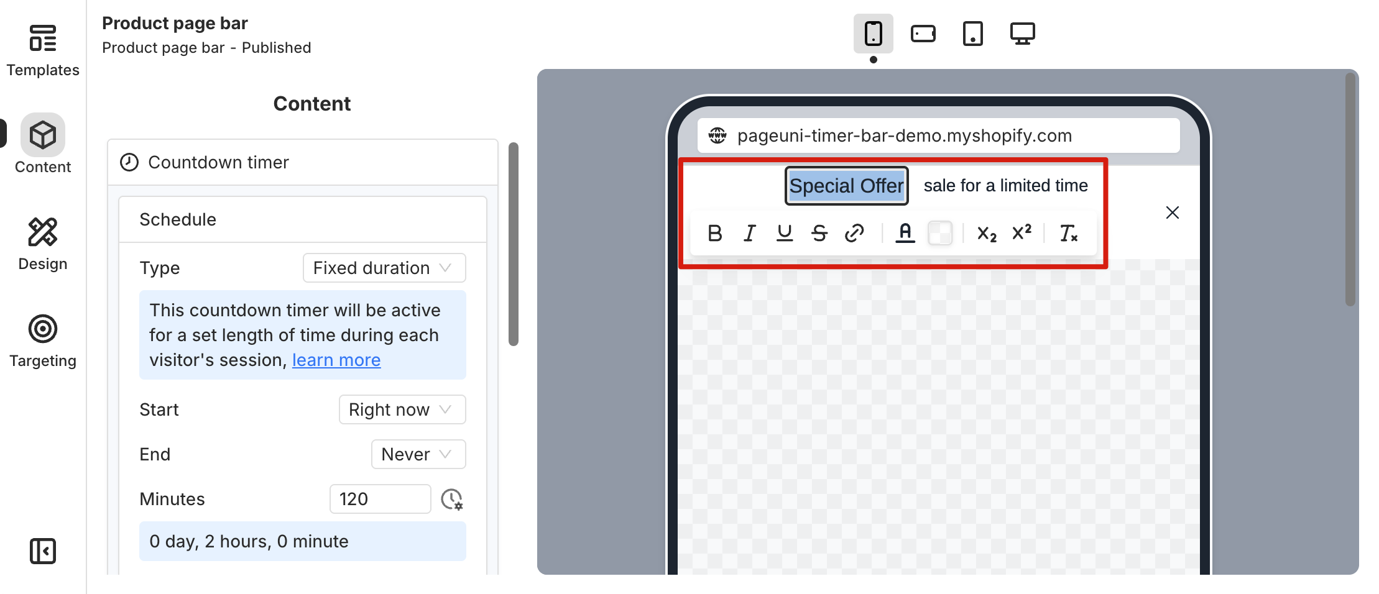1379x594 pixels.
Task: Select the Content sidebar section
Action: coord(43,144)
